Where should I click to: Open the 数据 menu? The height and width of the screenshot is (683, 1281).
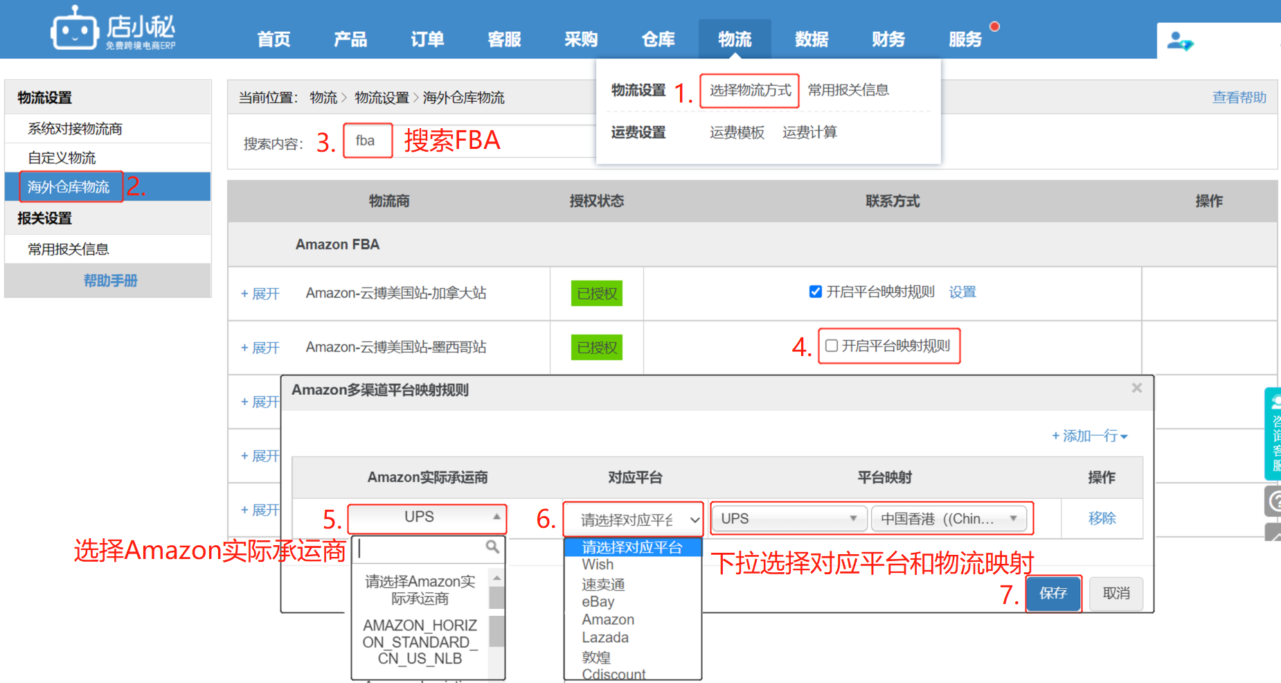(812, 39)
